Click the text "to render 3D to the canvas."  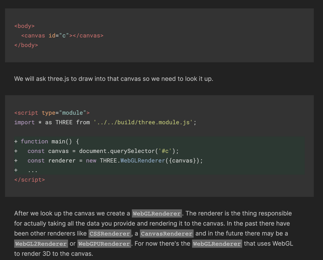tap(54, 254)
